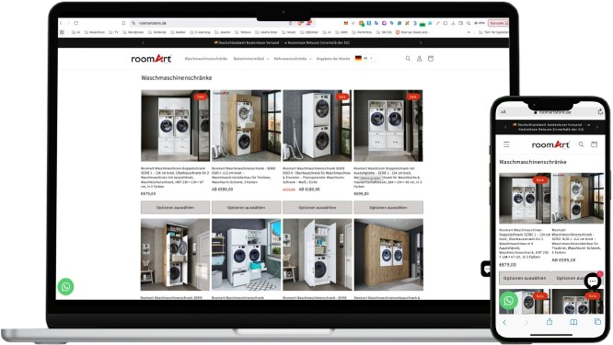
Task: Open the MetaMask fox extension icon
Action: pos(345,23)
